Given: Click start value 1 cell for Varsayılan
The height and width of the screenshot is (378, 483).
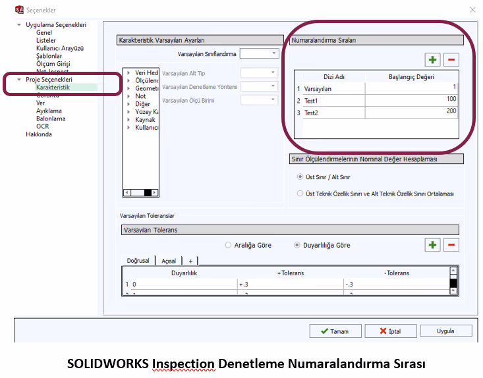Looking at the screenshot, I should (x=411, y=89).
